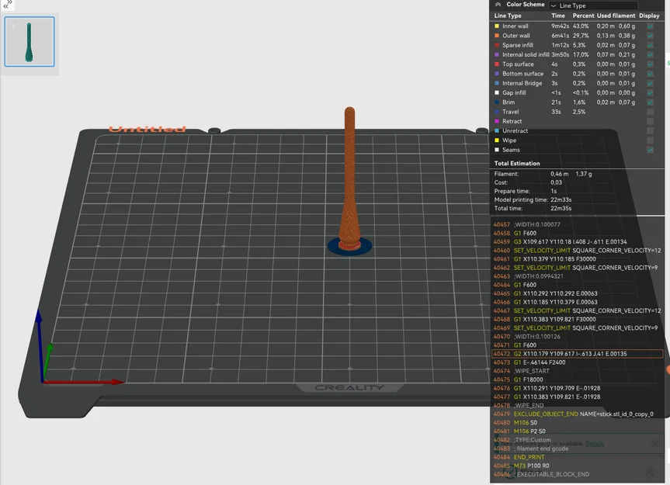Click the Untitled plate name label
This screenshot has width=670, height=485.
click(x=147, y=129)
